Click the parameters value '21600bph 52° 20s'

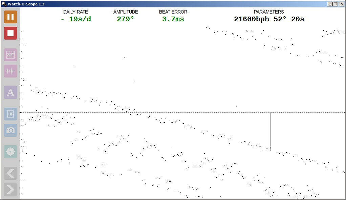(x=269, y=19)
